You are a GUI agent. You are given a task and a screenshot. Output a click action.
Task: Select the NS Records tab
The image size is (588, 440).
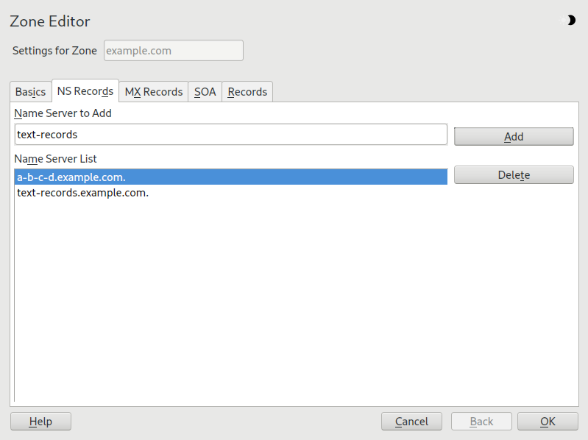tap(85, 91)
